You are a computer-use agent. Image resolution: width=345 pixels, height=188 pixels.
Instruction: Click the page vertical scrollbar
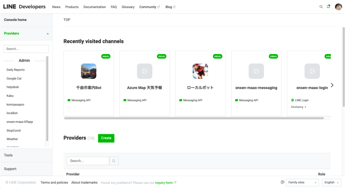click(343, 68)
